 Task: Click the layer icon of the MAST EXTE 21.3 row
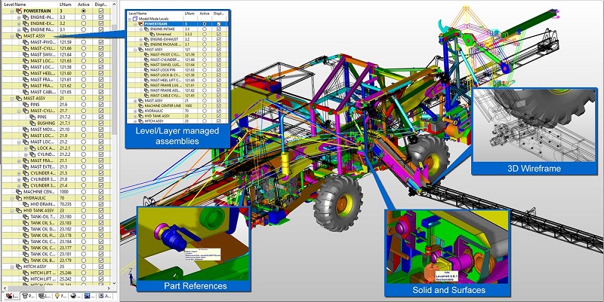pyautogui.click(x=26, y=166)
